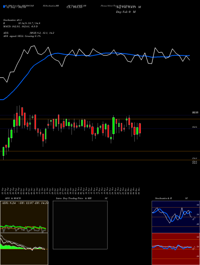Click the tall green candle in late November

[114, 126]
